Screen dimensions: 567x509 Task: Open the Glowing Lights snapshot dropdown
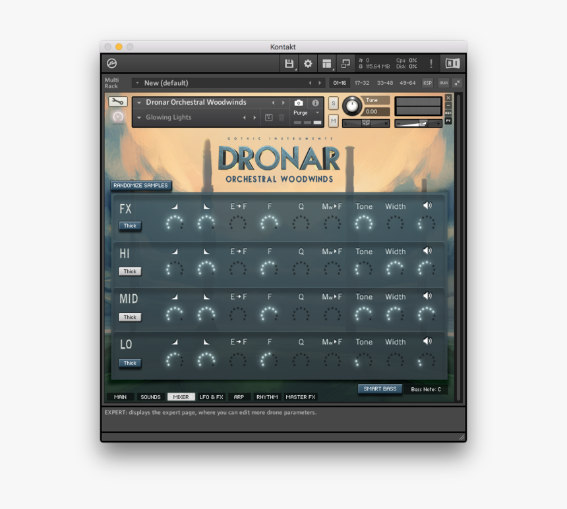(139, 118)
